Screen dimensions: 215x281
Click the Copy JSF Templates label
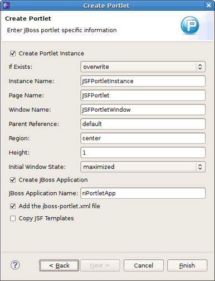[46, 218]
